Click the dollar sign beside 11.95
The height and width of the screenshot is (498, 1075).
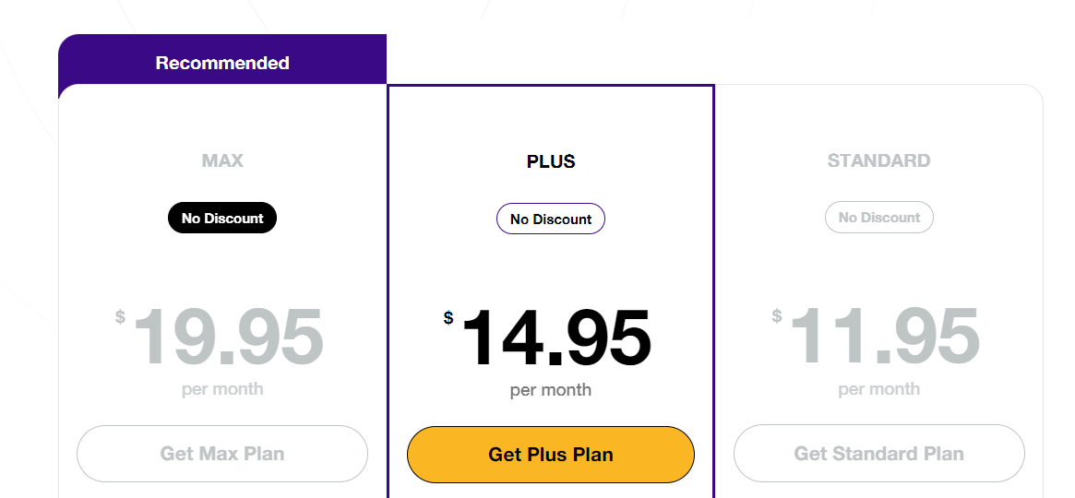(777, 317)
